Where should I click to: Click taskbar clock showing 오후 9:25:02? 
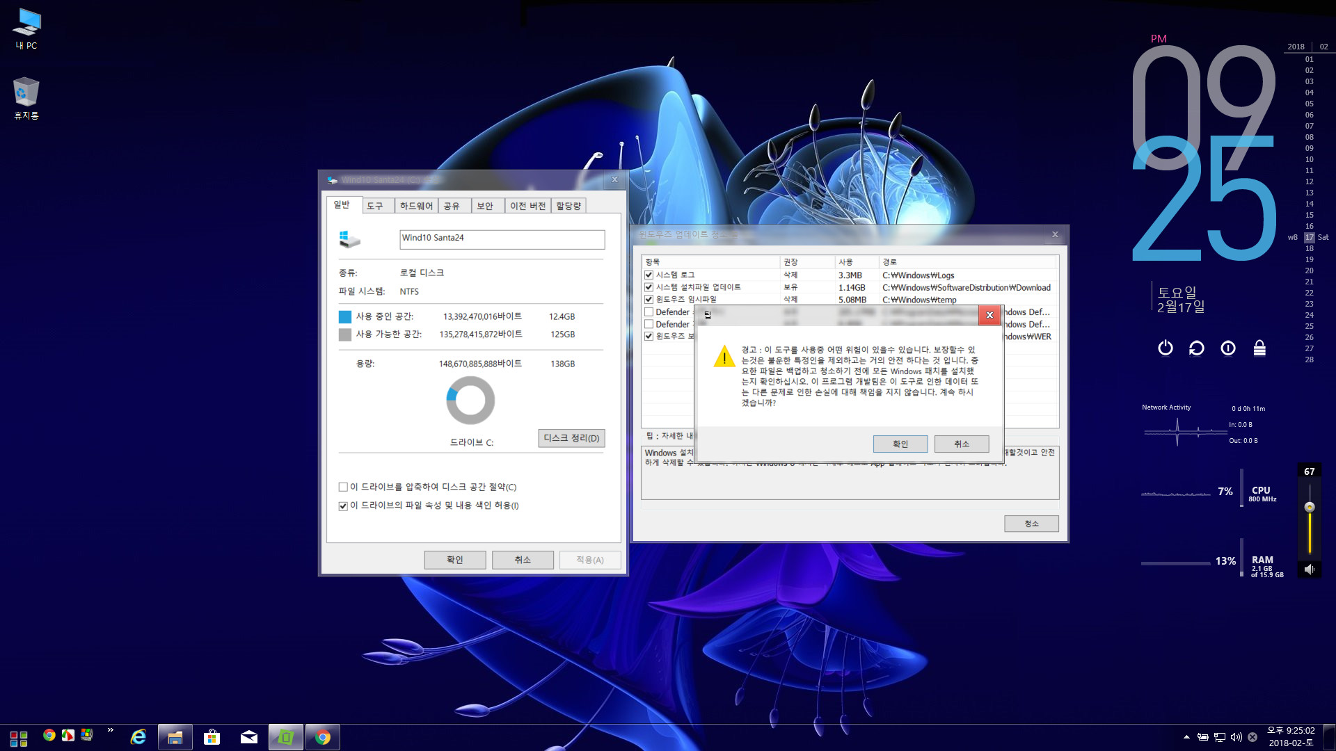click(1291, 737)
